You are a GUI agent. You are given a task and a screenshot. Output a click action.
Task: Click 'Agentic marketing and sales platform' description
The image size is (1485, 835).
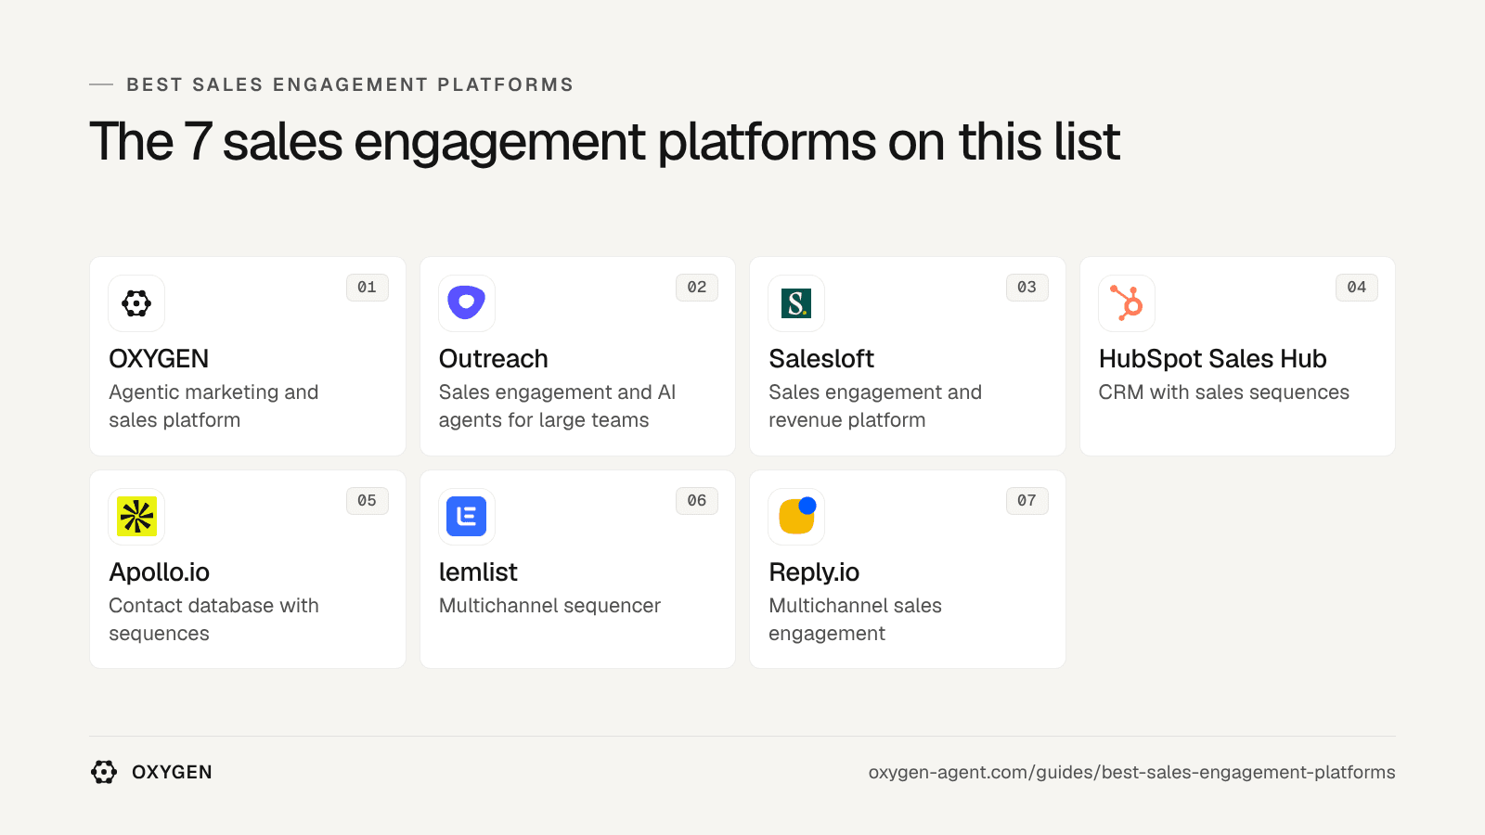(x=213, y=406)
